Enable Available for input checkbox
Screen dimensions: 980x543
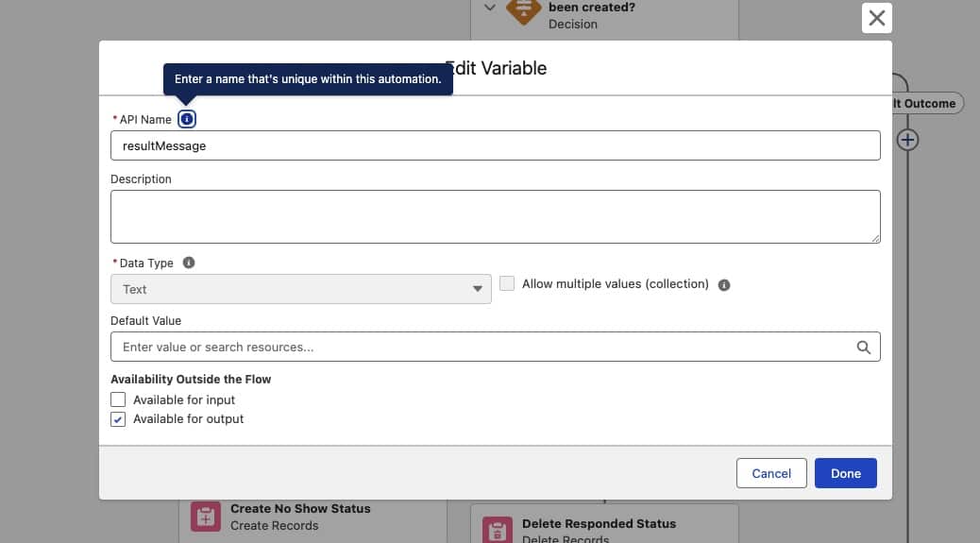118,399
